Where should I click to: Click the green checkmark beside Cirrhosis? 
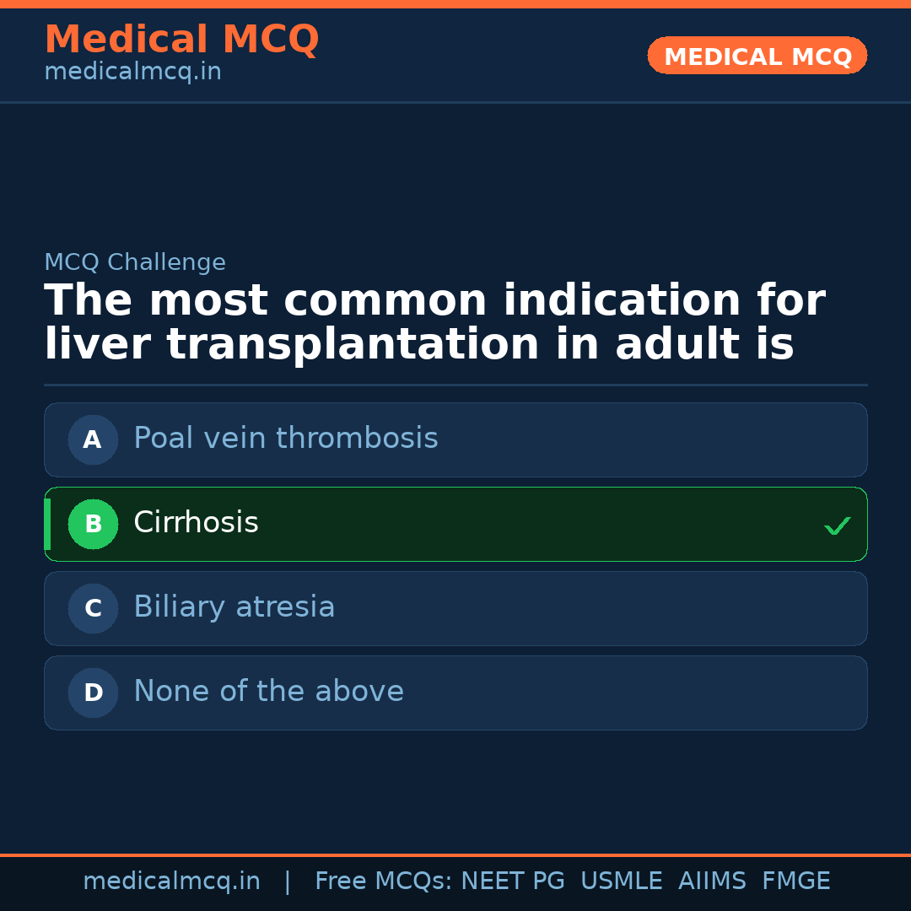tap(837, 526)
